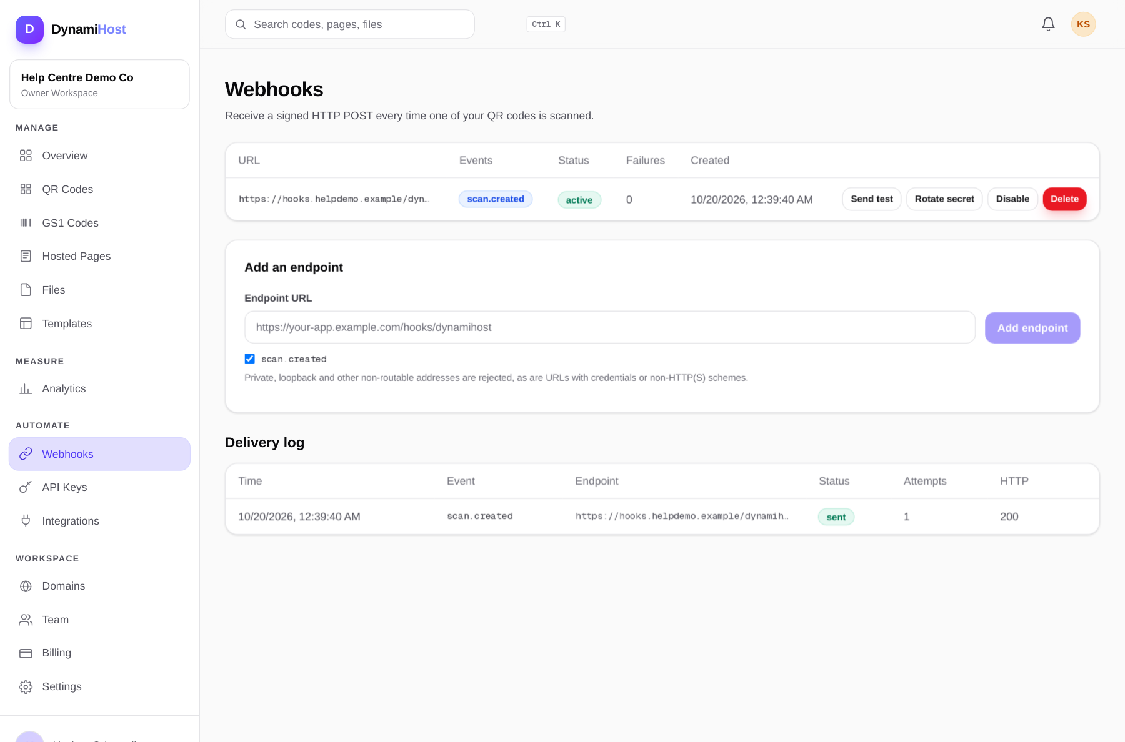Click the scan.created event badge

496,199
